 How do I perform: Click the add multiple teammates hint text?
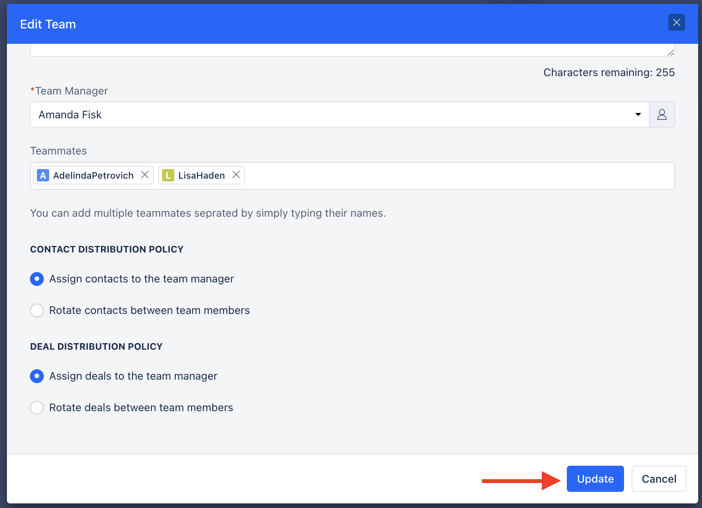(x=208, y=213)
